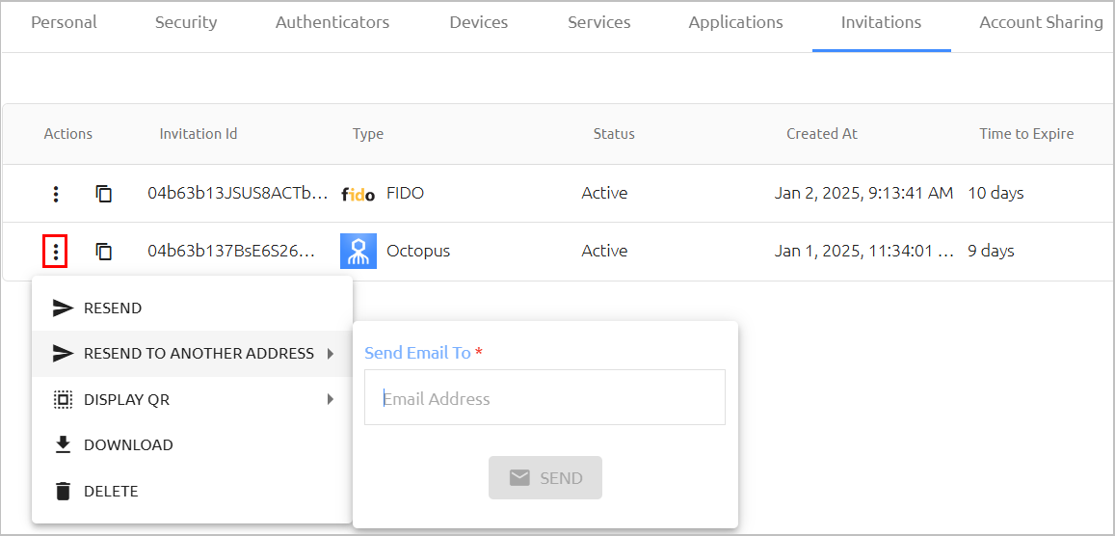Click Active status in the FIDO row
The height and width of the screenshot is (536, 1115).
[x=604, y=194]
